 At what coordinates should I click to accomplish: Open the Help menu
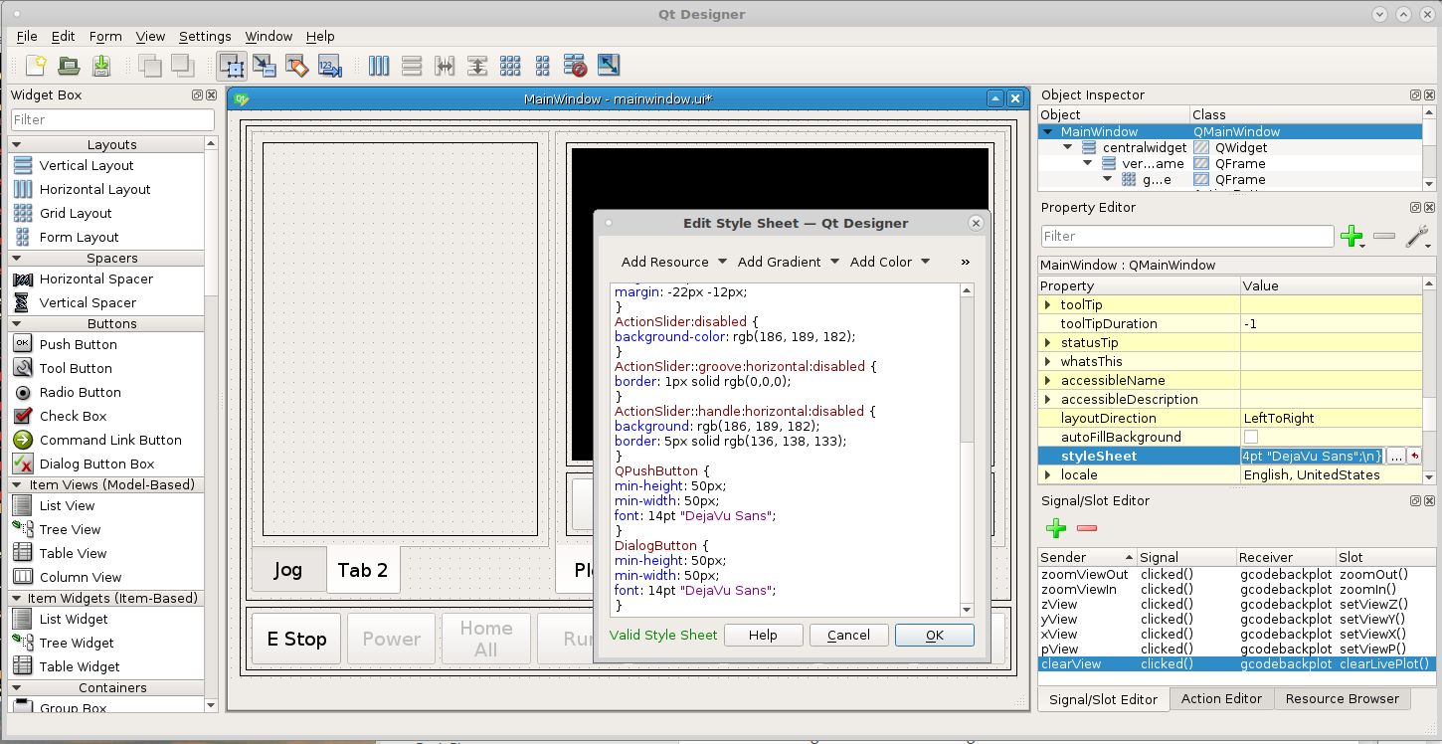pos(320,36)
